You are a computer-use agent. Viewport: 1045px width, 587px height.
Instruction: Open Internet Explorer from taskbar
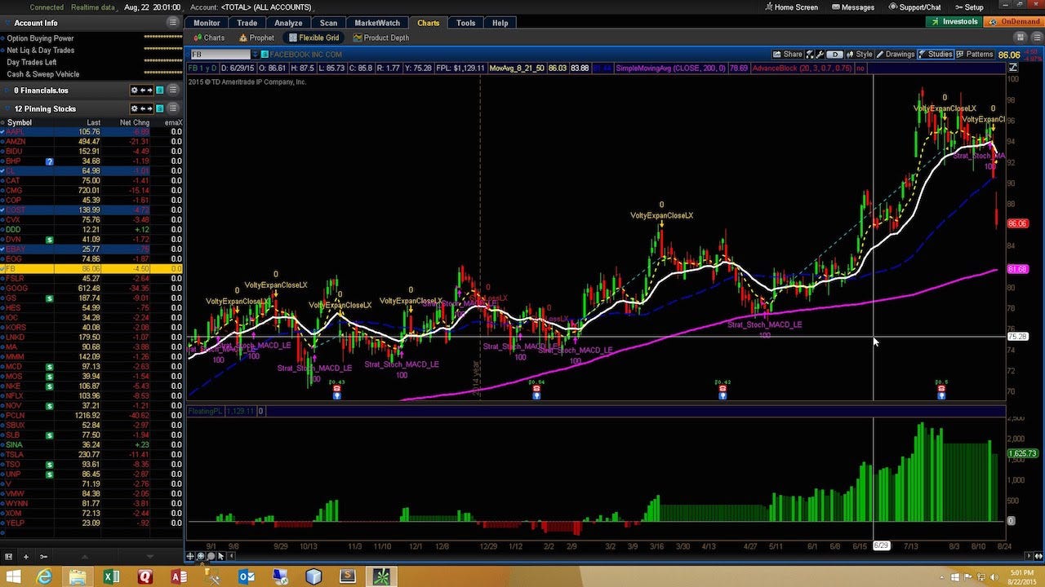(44, 576)
